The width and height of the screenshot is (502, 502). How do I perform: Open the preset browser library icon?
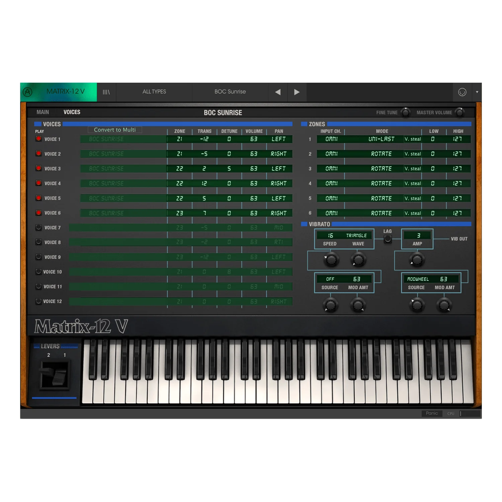[106, 92]
